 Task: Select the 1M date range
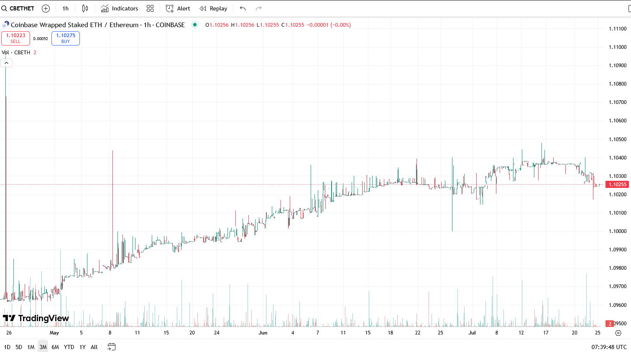coord(31,347)
